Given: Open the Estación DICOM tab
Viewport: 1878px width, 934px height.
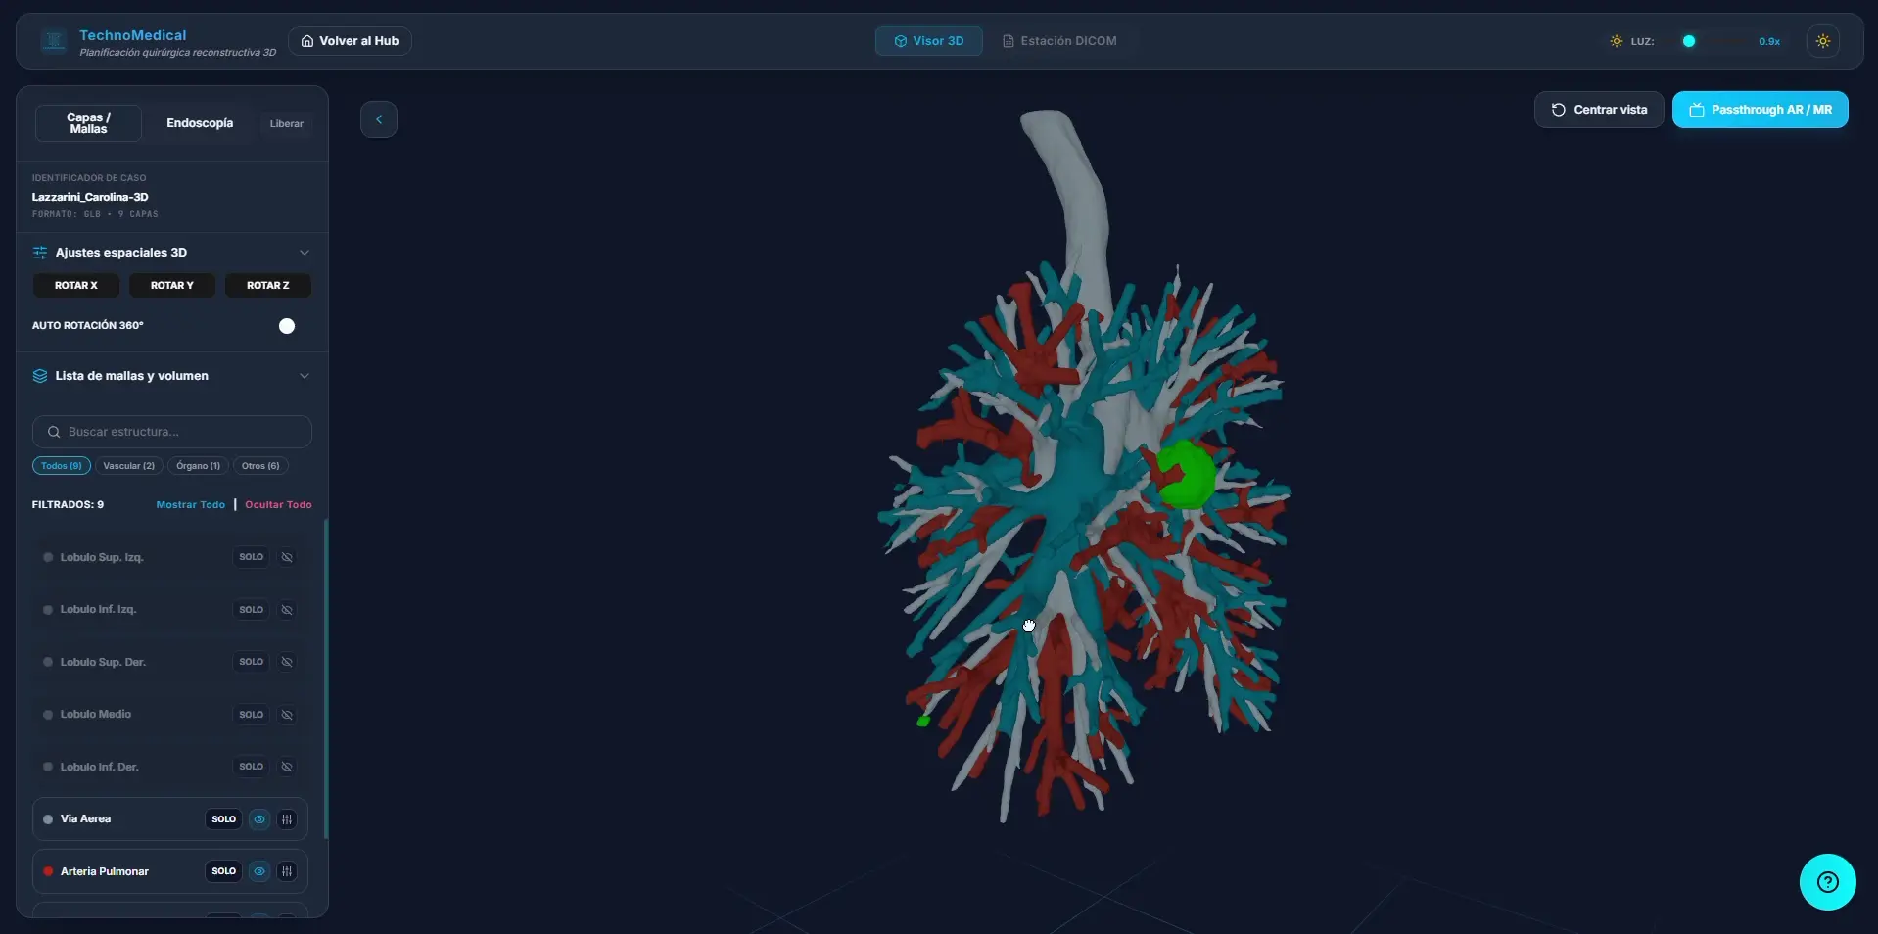Looking at the screenshot, I should point(1059,41).
